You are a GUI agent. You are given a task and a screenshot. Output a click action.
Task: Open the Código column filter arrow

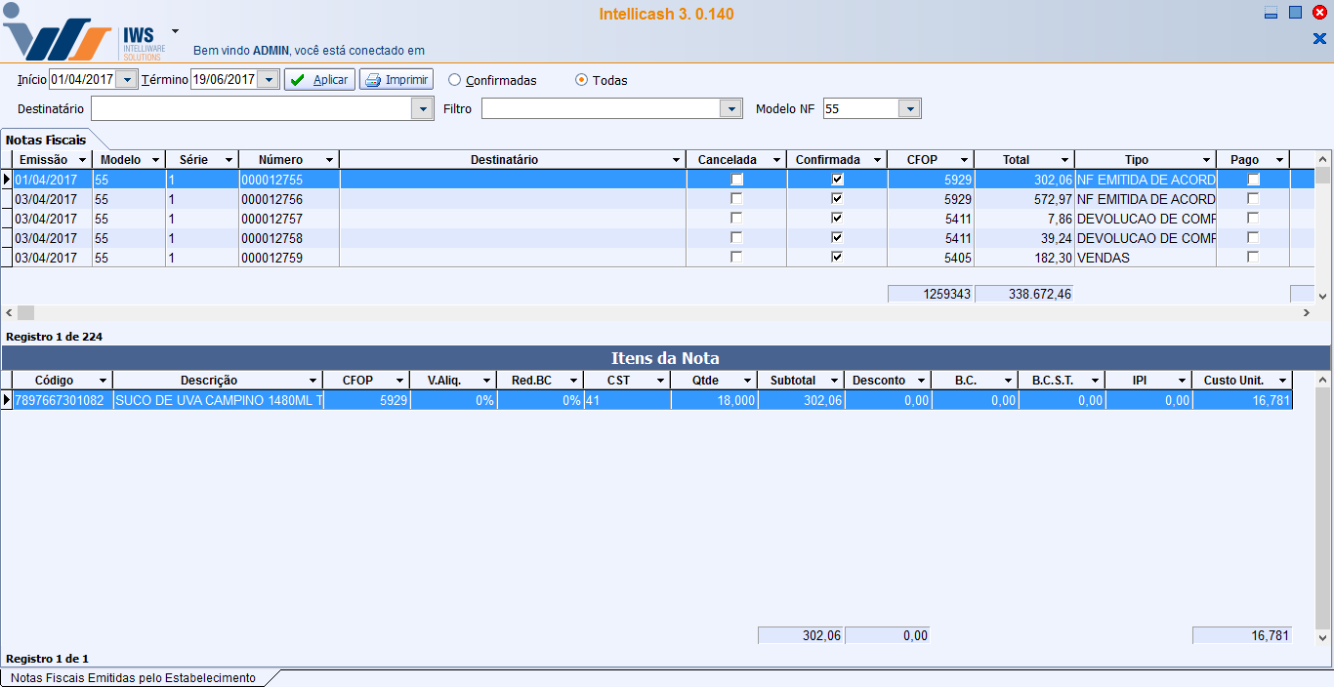(x=102, y=381)
